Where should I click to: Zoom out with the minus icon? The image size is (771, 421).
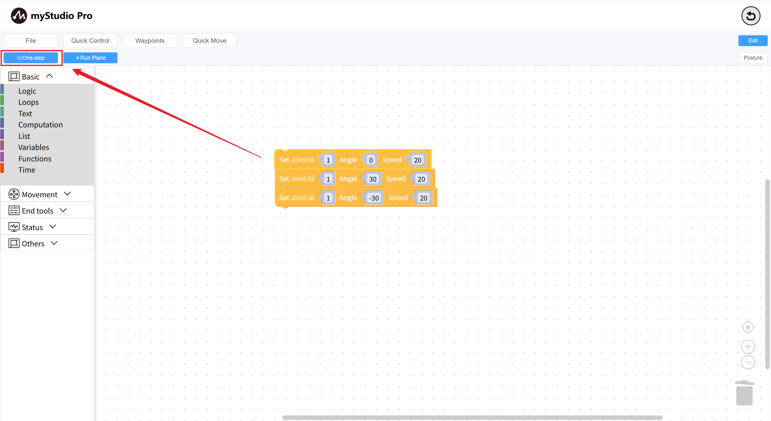pyautogui.click(x=748, y=362)
